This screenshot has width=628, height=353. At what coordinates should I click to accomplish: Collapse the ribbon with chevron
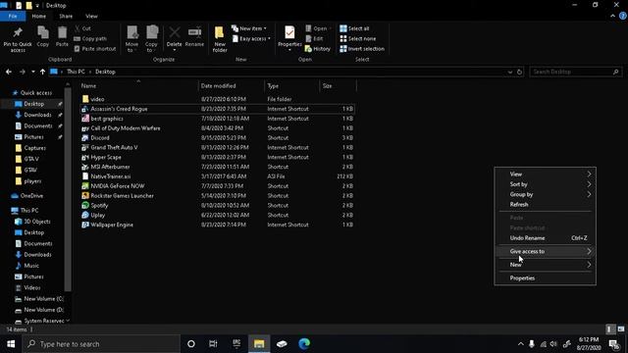coord(612,16)
